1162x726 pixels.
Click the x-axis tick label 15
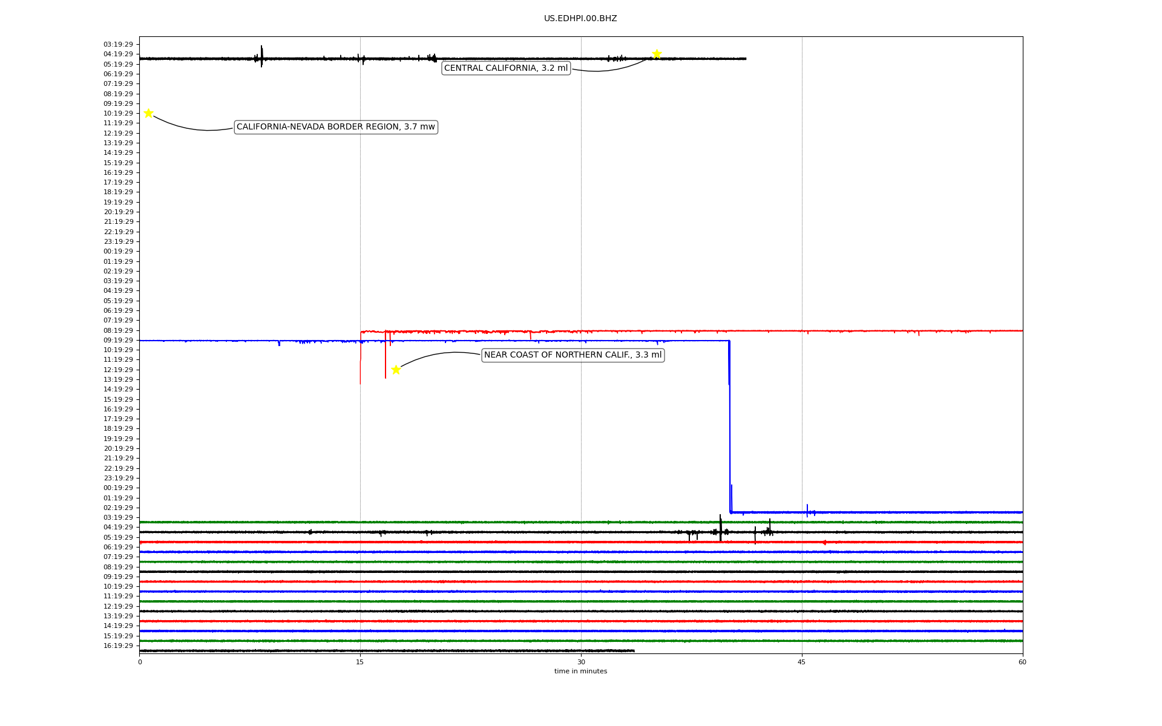click(x=360, y=662)
